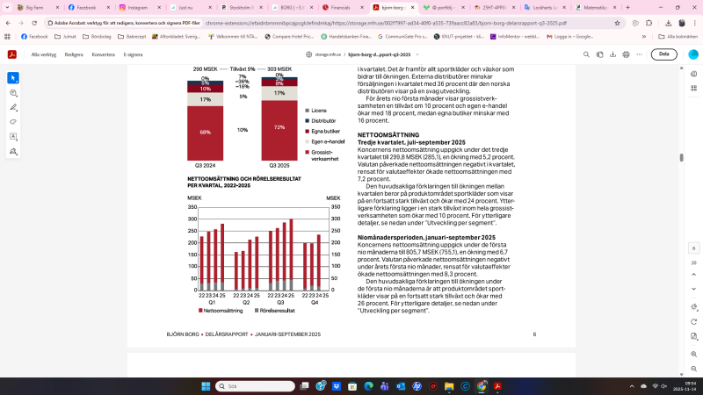Click the copy pages icon near search
This screenshot has width=703, height=395.
[599, 54]
